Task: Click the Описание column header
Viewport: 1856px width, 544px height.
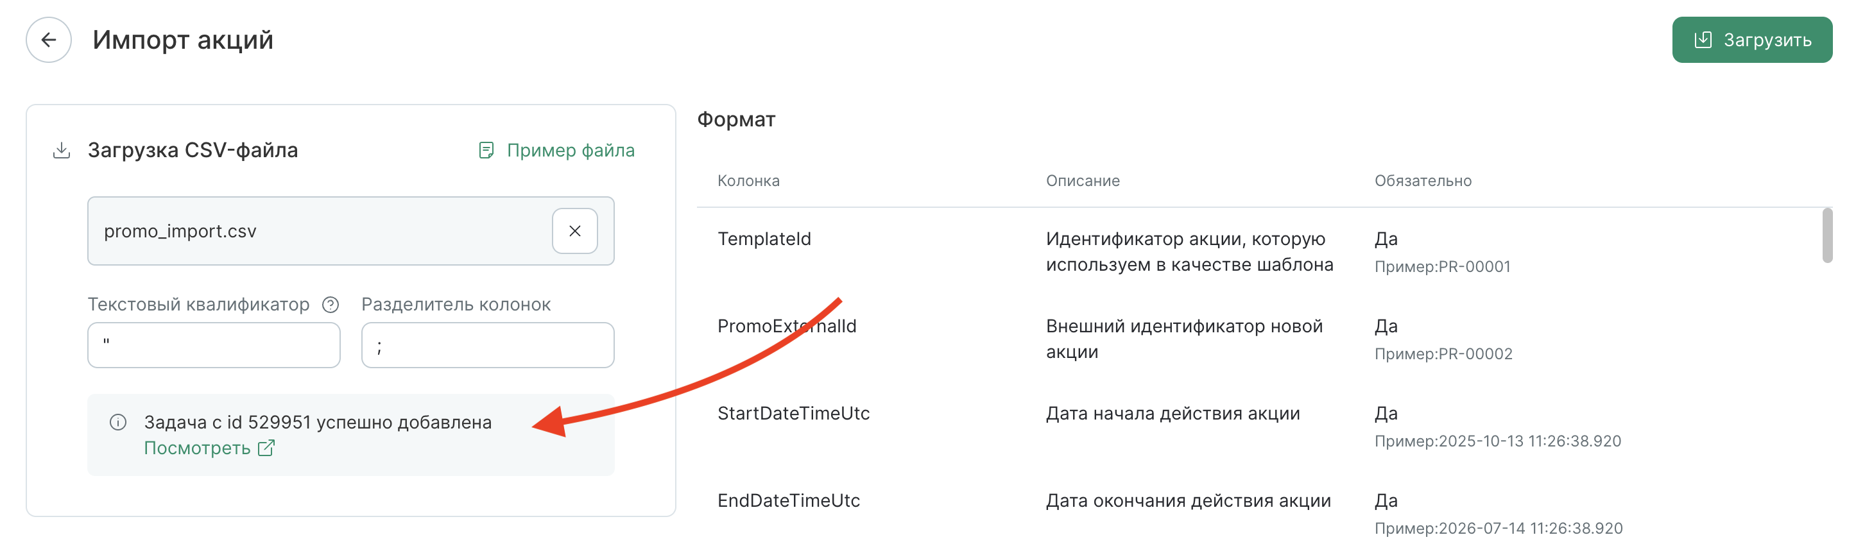Action: pyautogui.click(x=1083, y=181)
